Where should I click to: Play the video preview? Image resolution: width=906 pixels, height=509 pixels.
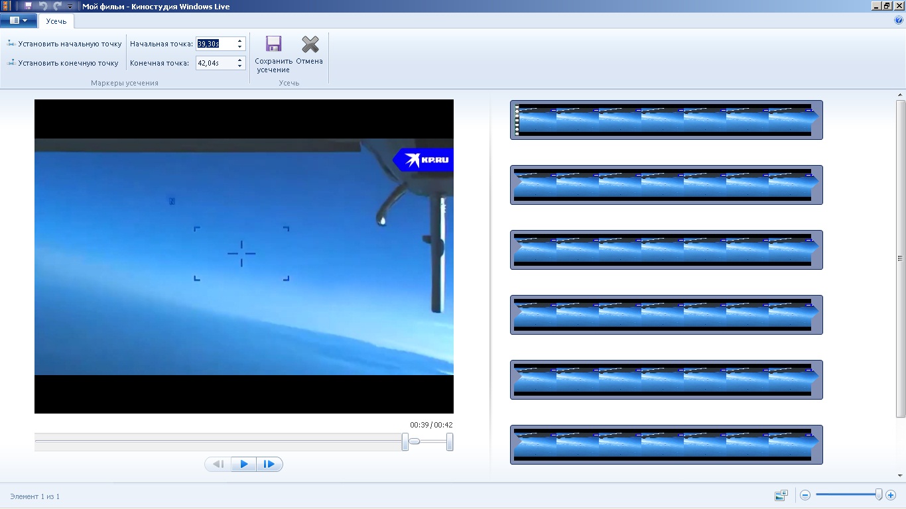[243, 464]
